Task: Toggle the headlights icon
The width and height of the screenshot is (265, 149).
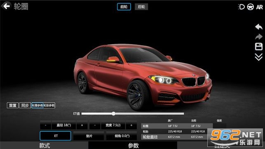Action: (x=242, y=7)
